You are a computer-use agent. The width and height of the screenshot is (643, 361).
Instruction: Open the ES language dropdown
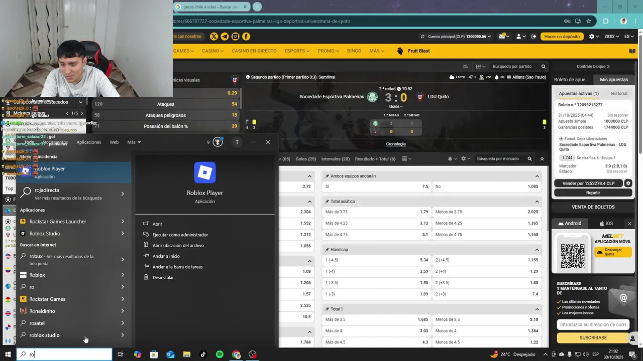(629, 36)
